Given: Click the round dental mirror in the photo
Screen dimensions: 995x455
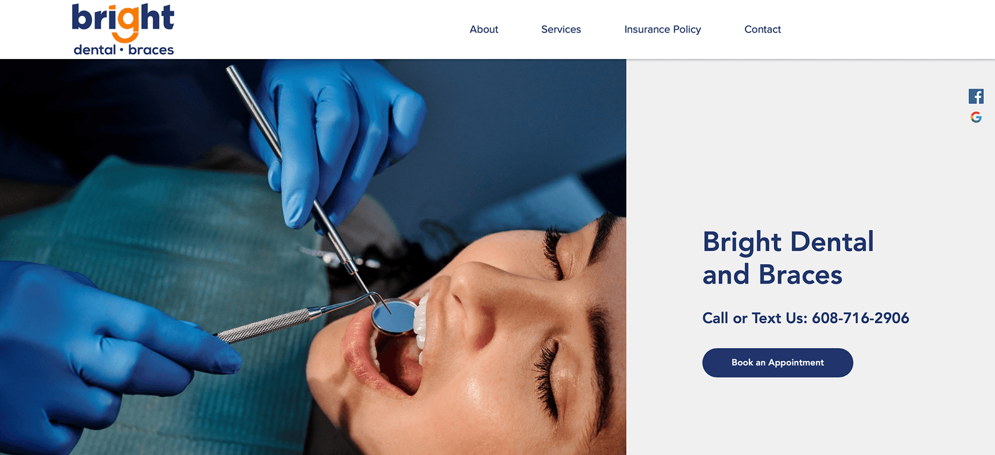Looking at the screenshot, I should point(393,316).
